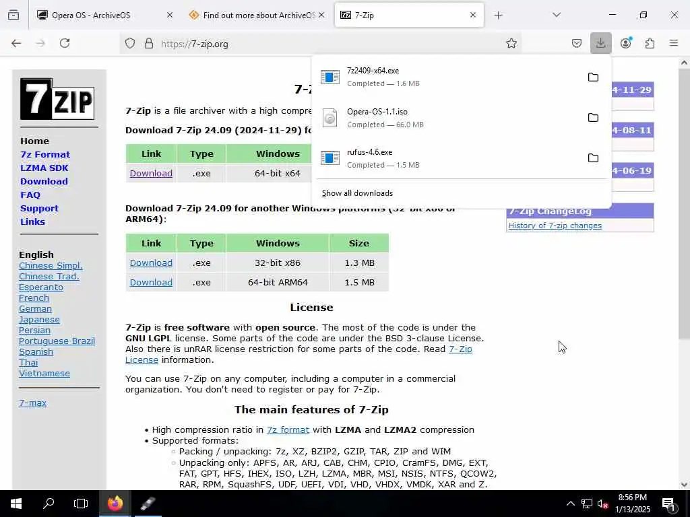Viewport: 690px width, 517px height.
Task: Click the Firefox taskbar icon
Action: (x=115, y=504)
